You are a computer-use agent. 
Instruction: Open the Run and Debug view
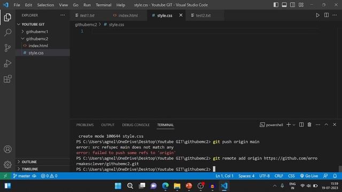pyautogui.click(x=7, y=63)
